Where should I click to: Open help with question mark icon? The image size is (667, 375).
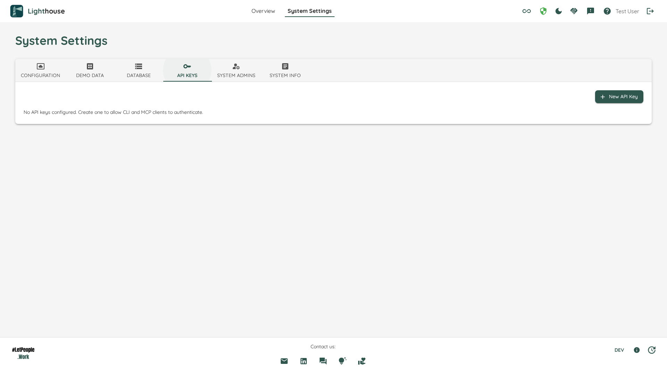[x=607, y=11]
